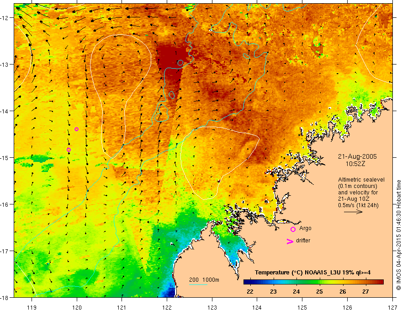Image resolution: width=402 pixels, height=311 pixels.
Task: Click the longitude axis label 119
Action: tap(32, 307)
